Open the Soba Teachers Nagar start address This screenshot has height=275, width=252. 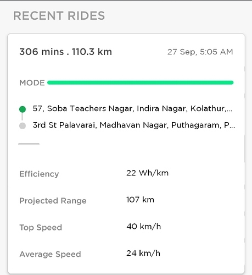[x=132, y=108]
